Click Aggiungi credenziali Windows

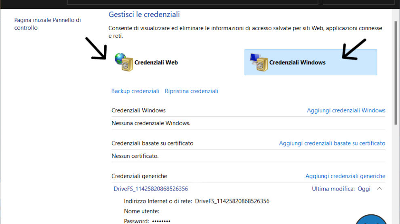click(x=346, y=110)
